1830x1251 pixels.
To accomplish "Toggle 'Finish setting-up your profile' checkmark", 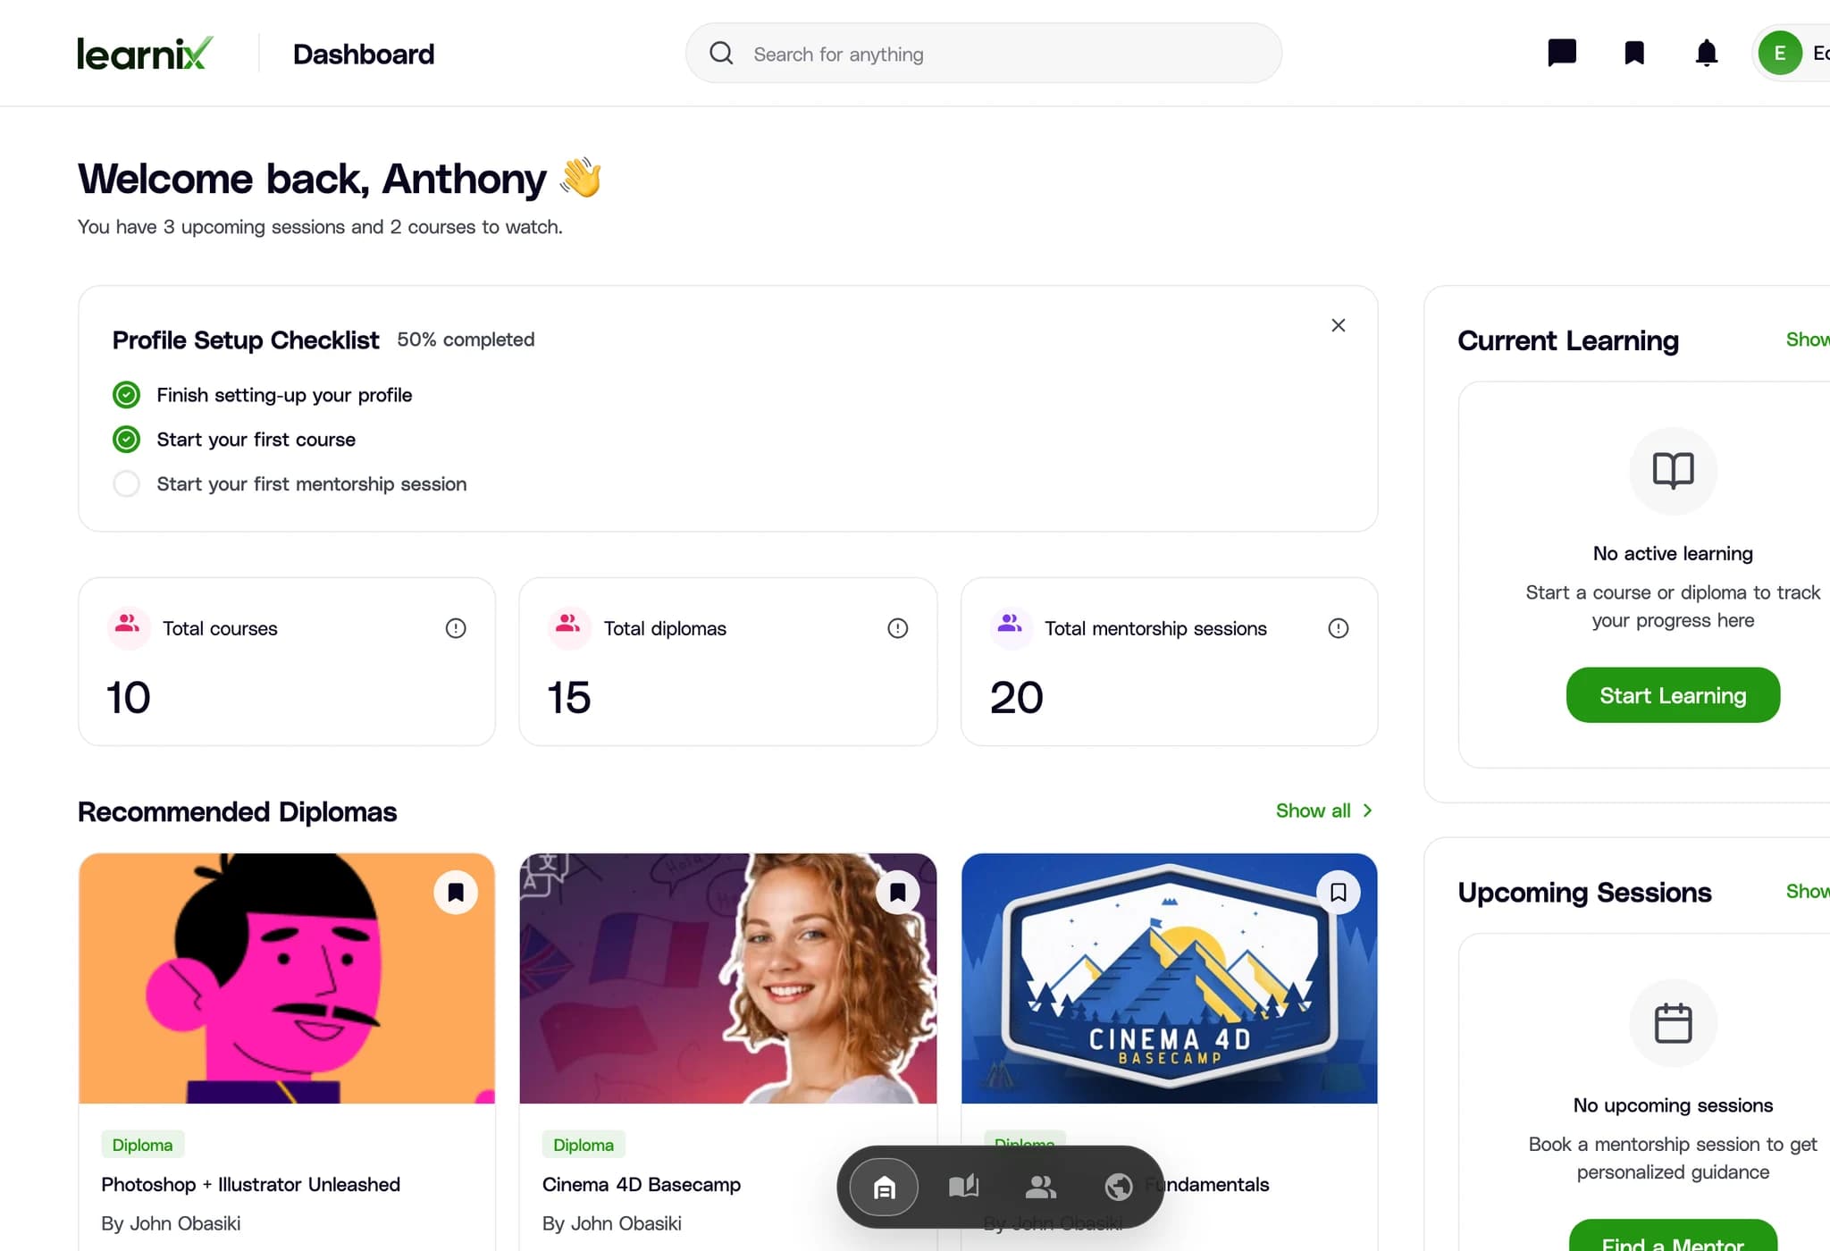I will pos(127,394).
